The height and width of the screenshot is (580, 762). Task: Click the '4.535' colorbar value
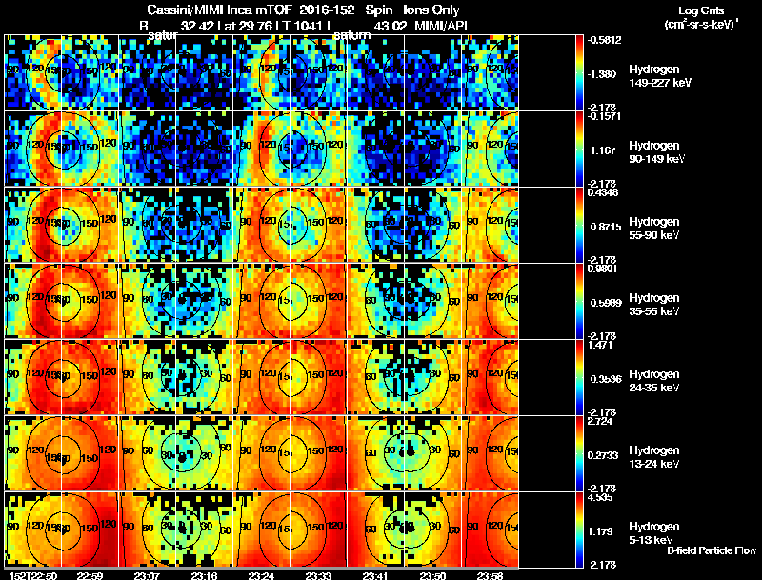600,497
